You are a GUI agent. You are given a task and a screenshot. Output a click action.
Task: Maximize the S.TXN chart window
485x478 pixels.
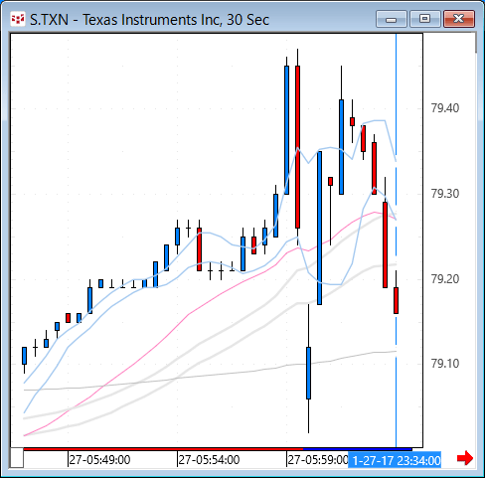click(x=425, y=19)
